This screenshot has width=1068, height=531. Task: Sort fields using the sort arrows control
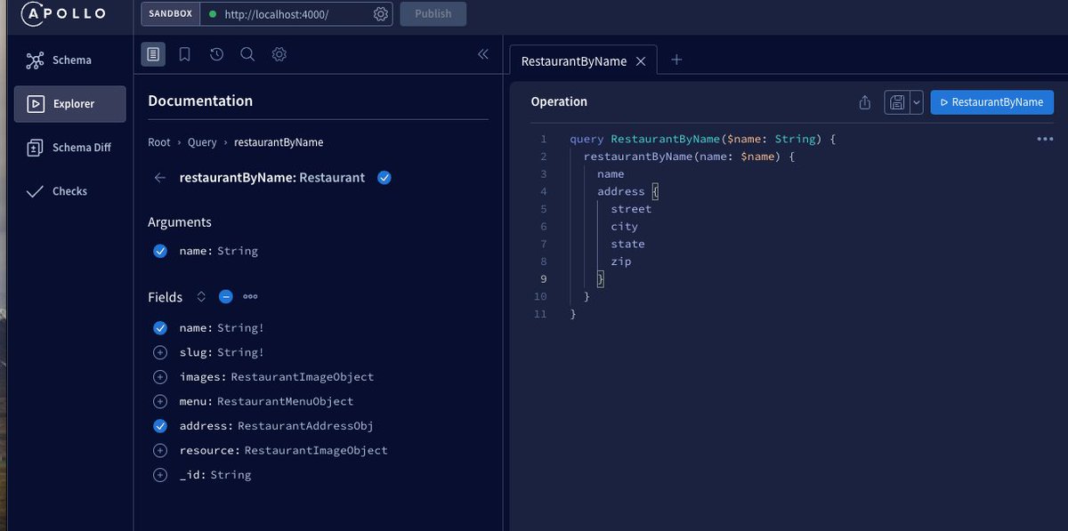click(x=201, y=296)
